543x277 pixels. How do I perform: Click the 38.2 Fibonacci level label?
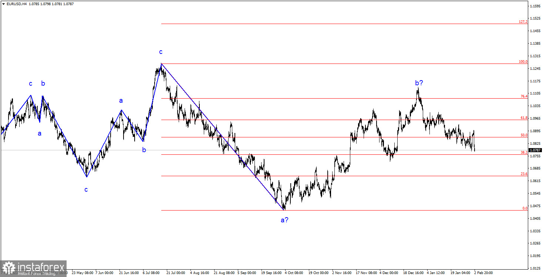524,152
